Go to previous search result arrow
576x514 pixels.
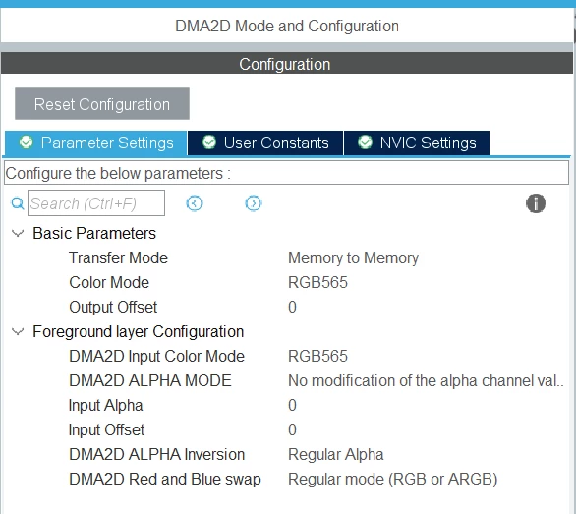coord(195,203)
